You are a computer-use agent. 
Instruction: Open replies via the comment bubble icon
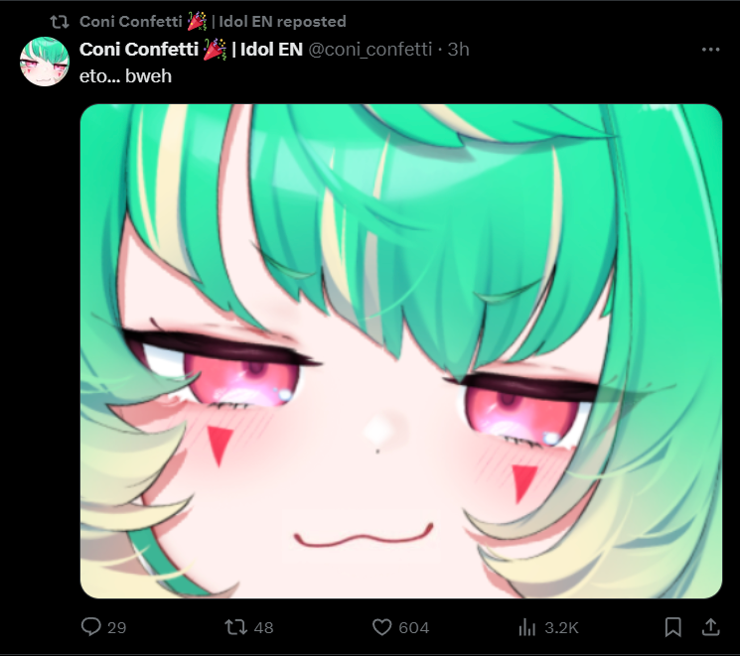click(90, 627)
